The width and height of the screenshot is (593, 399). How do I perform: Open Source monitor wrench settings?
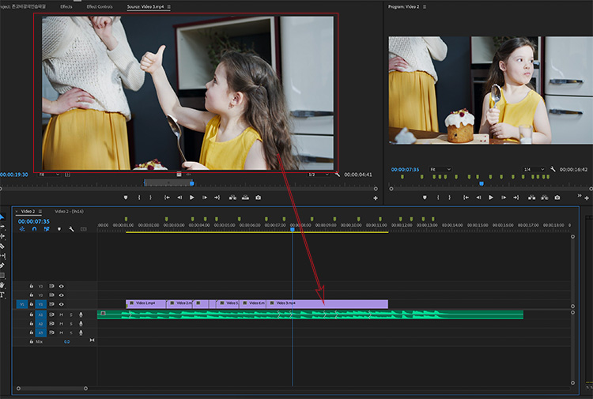point(338,175)
